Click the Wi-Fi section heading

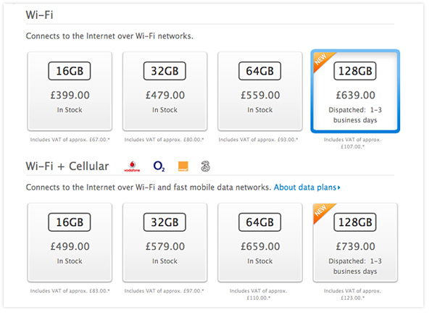39,14
